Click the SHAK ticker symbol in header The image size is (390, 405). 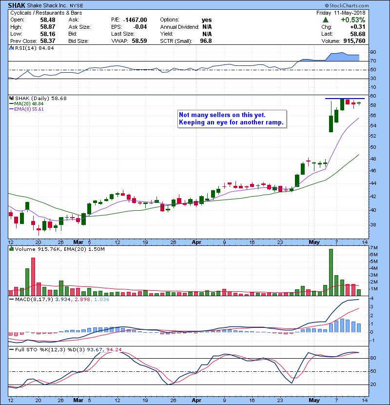tap(17, 5)
